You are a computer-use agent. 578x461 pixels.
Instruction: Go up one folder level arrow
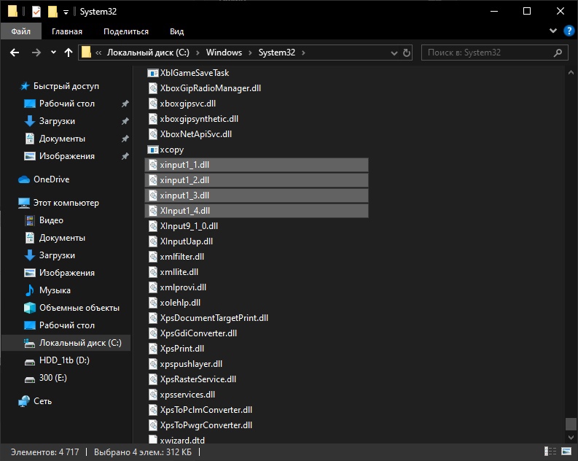pyautogui.click(x=69, y=53)
